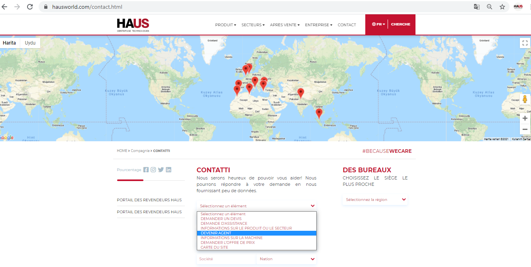Select DEVENIR AGENT option
The width and height of the screenshot is (531, 267).
tap(257, 233)
